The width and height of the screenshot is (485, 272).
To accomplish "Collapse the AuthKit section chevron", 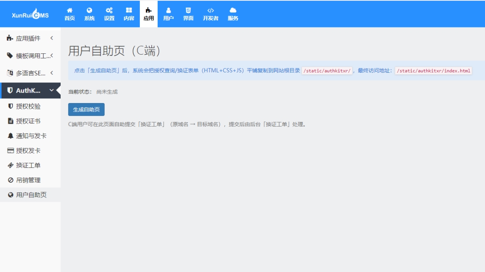I will [x=52, y=90].
